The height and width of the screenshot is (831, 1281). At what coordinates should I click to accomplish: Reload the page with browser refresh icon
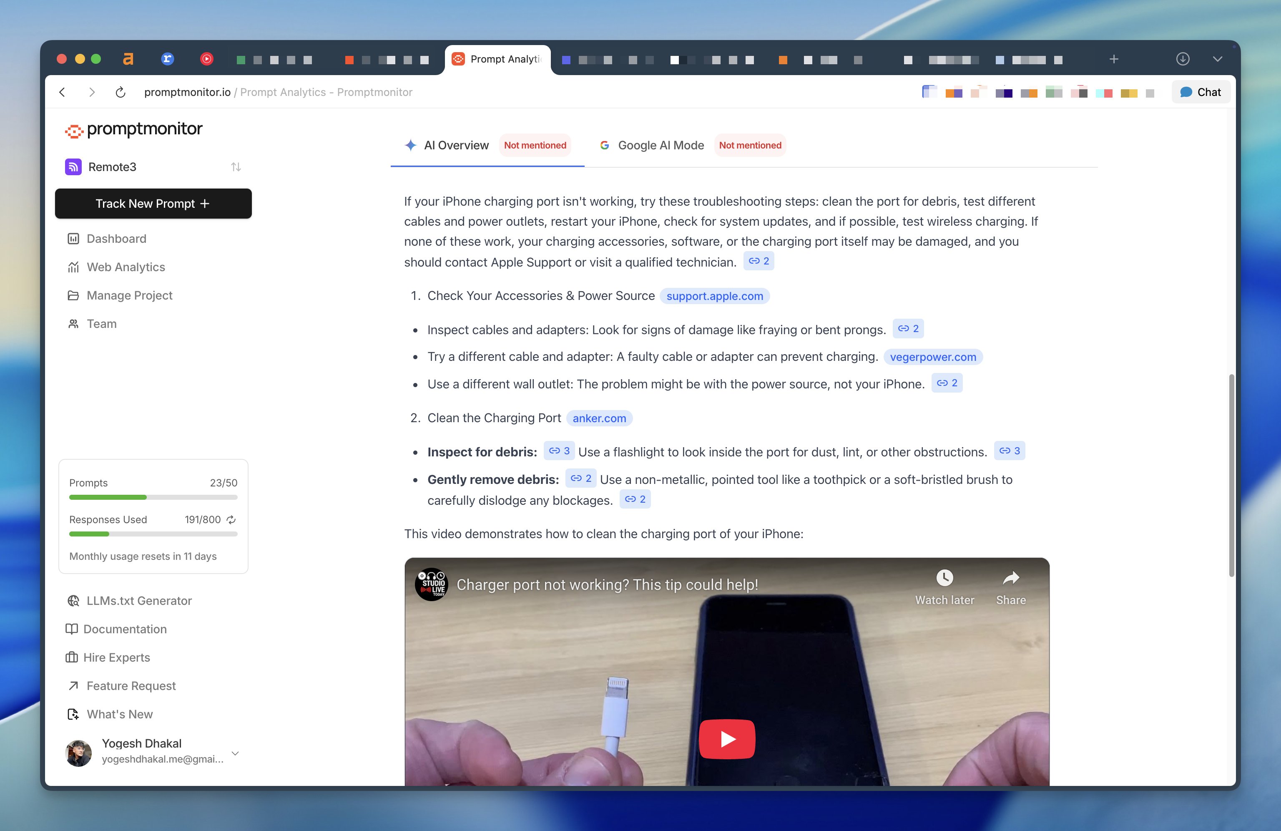click(121, 92)
